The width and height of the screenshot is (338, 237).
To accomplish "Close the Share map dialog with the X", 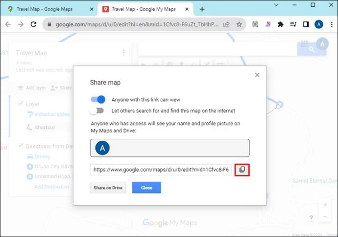I will tap(257, 75).
